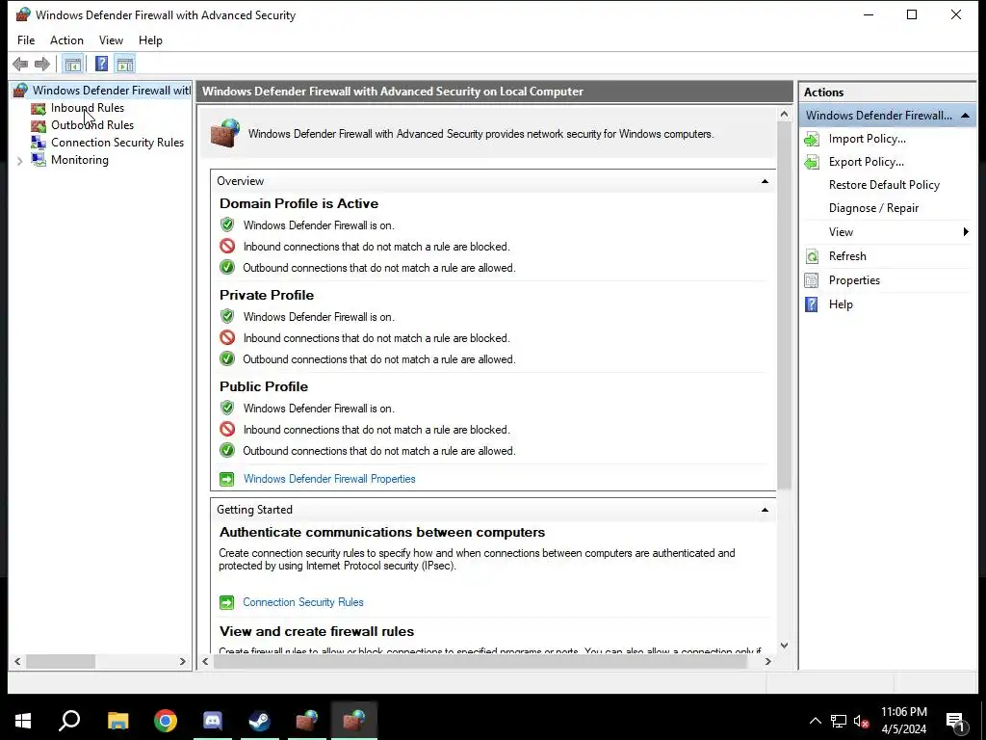This screenshot has height=740, width=986.
Task: Open the Help menu
Action: click(150, 40)
